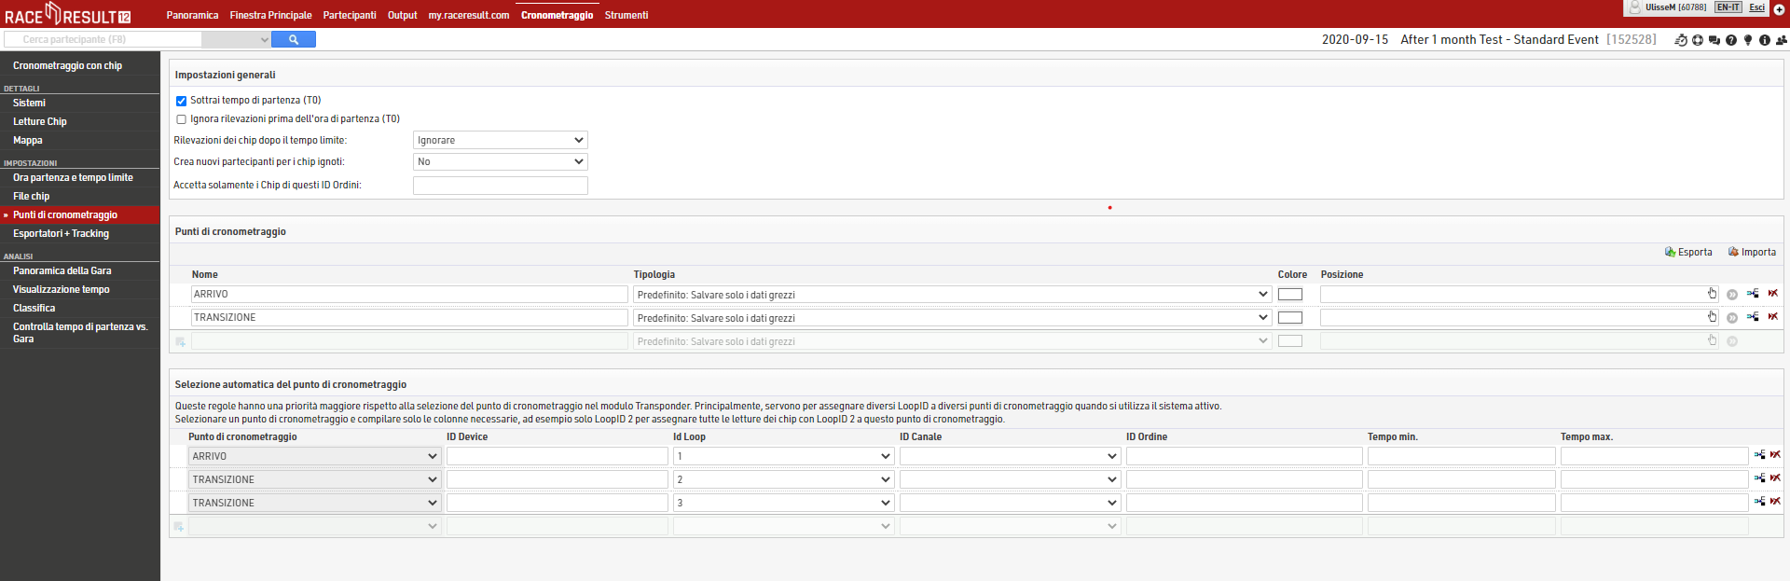Click the stopwatch icon in top toolbar
This screenshot has height=581, width=1790.
pos(1681,40)
